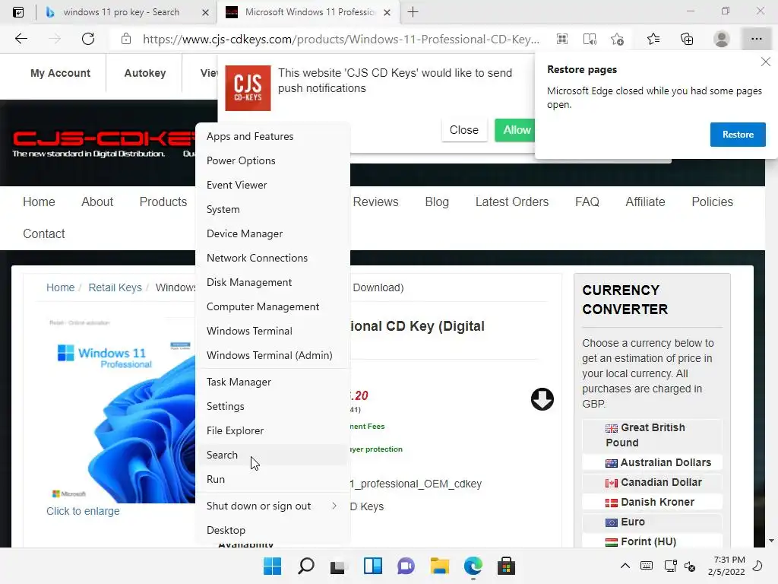The width and height of the screenshot is (778, 584).
Task: Open the tab actions menu icon
Action: 18,12
